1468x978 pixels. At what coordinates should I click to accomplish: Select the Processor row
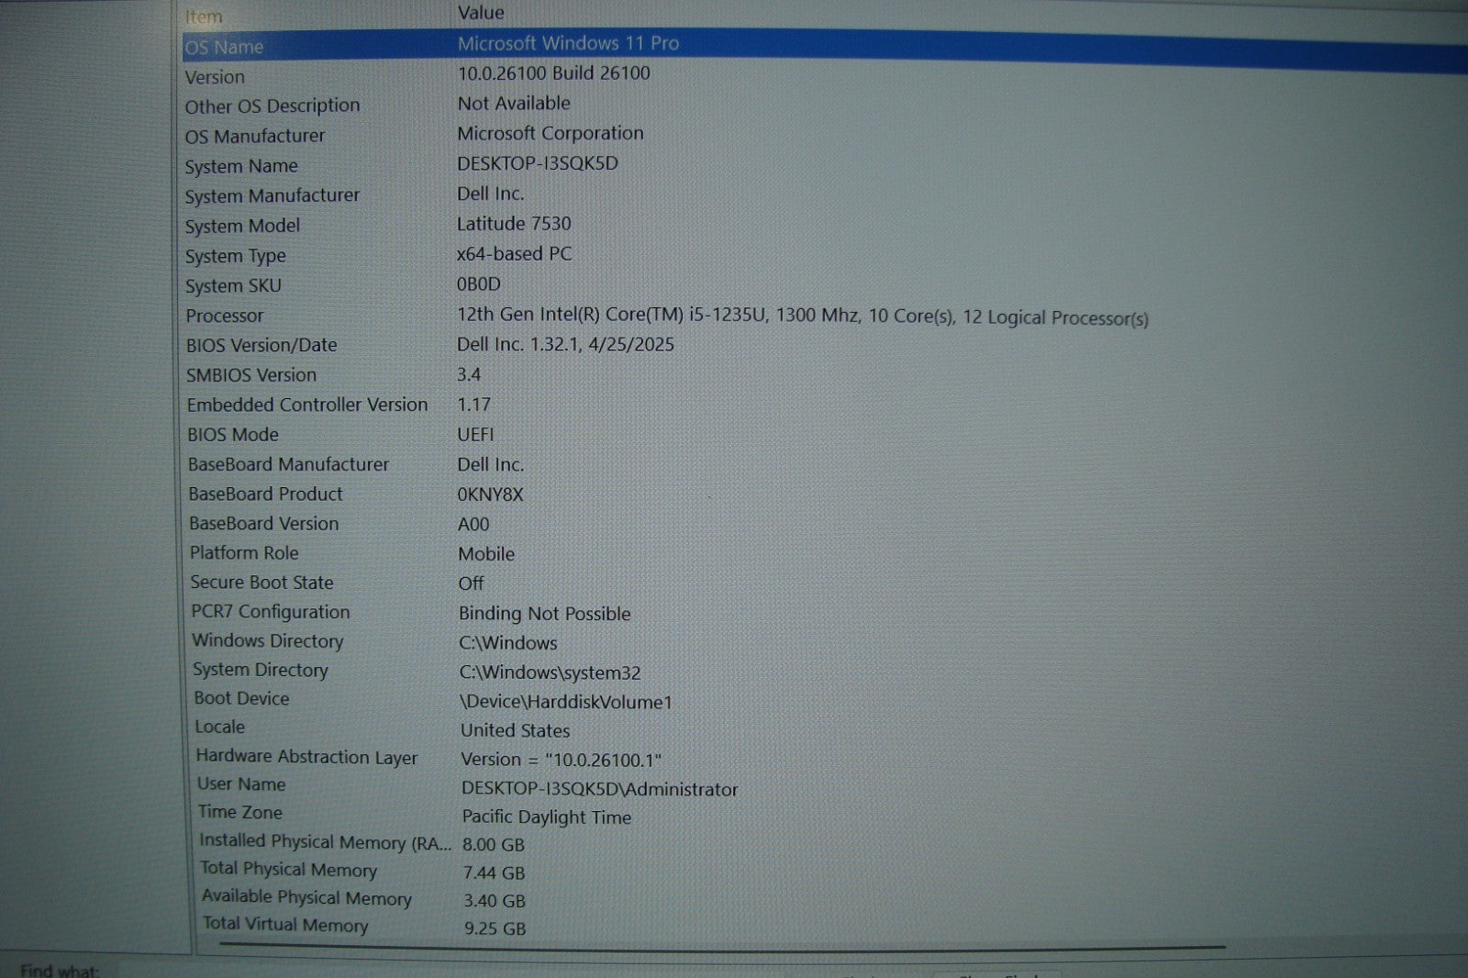tap(225, 316)
